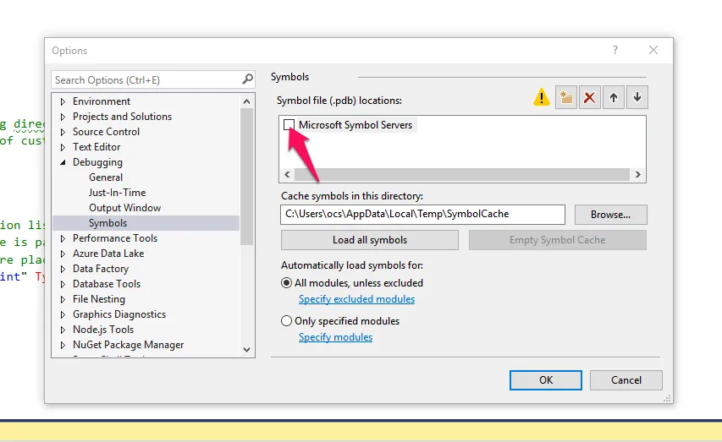Click Load all symbols button
Viewport: 722px width, 442px height.
click(370, 240)
